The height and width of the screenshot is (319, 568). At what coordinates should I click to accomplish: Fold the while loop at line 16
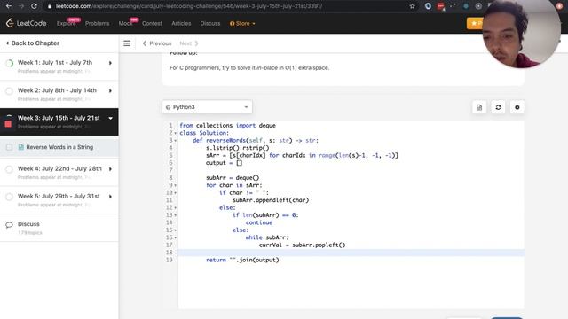click(176, 237)
